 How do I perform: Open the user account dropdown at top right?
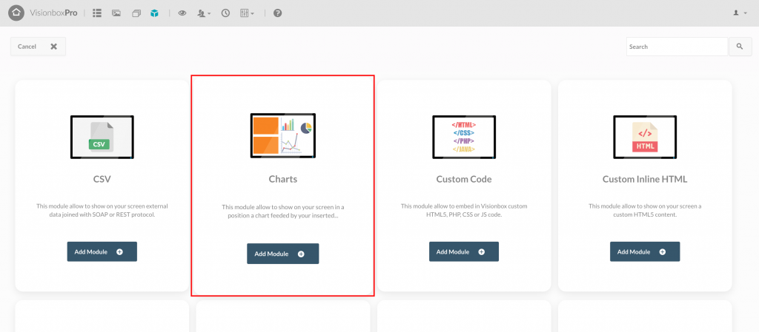click(x=740, y=13)
